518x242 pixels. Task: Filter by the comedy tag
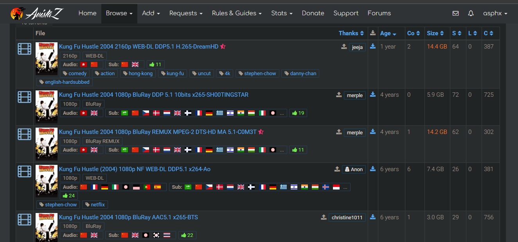pos(75,73)
